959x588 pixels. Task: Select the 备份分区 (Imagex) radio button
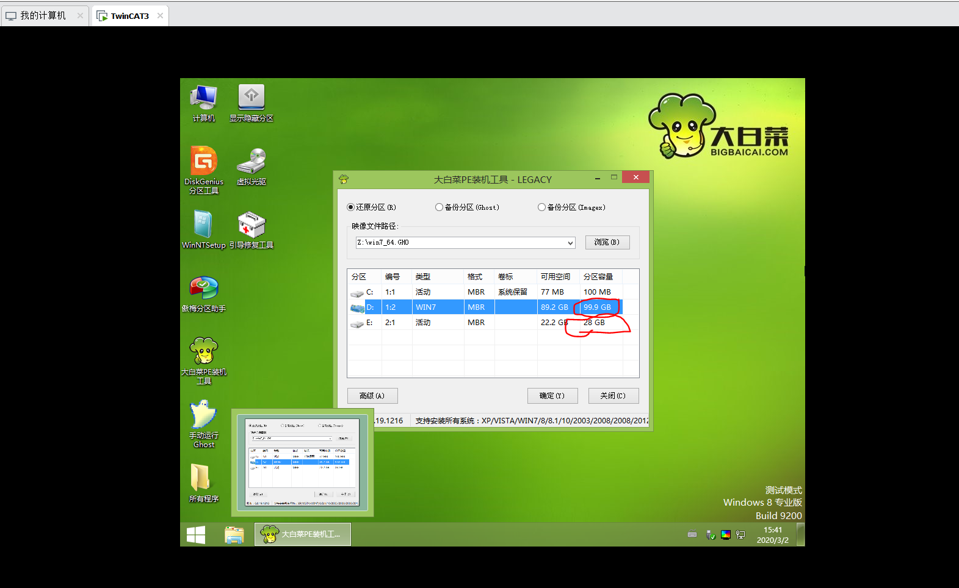point(541,207)
